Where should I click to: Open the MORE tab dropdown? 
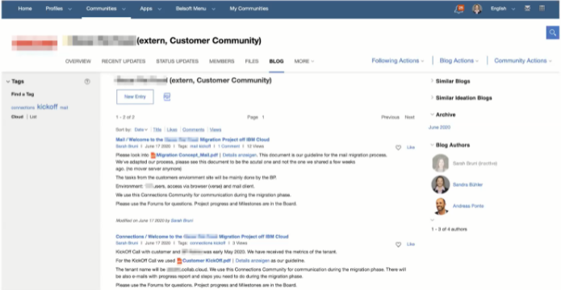pos(304,61)
